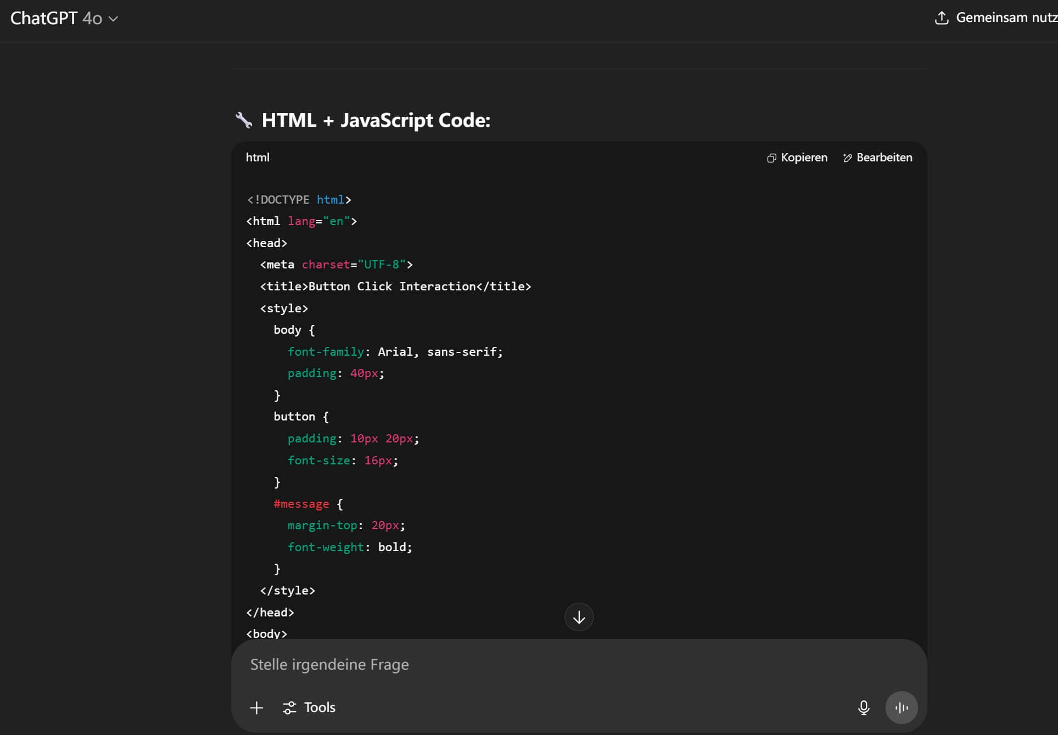Click the Bearbeiten edit button
Screen dimensions: 1058x735
coord(877,158)
